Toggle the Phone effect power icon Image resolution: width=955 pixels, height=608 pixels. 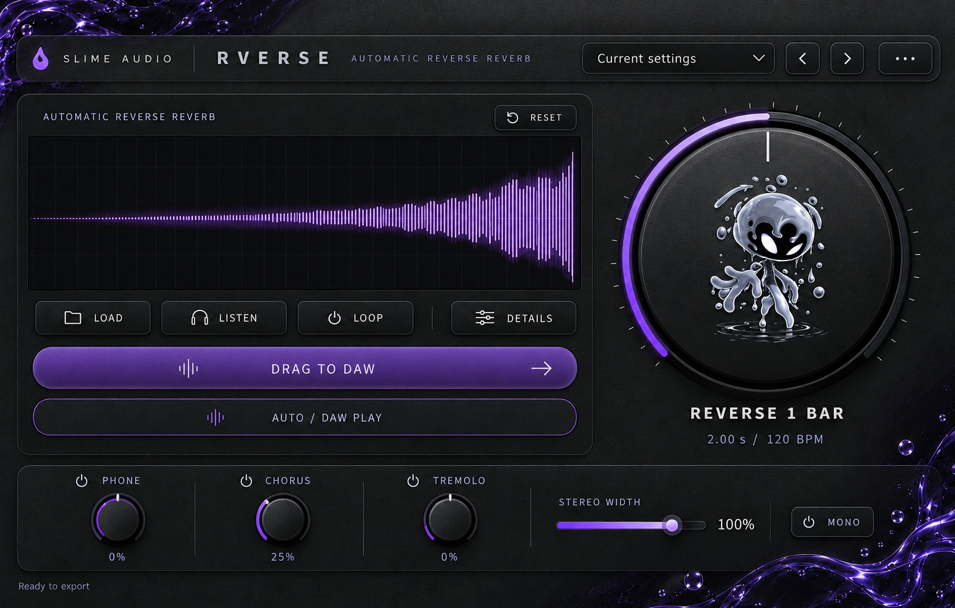point(81,480)
